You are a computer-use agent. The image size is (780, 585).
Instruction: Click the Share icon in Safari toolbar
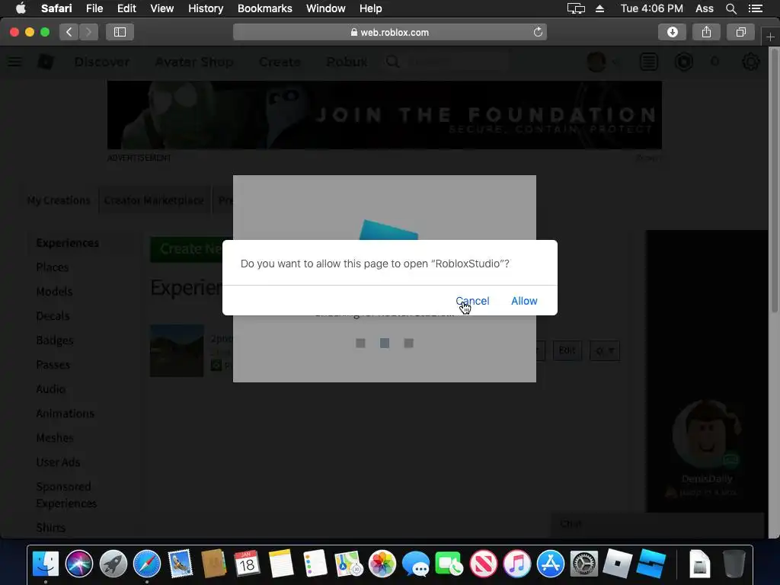pyautogui.click(x=706, y=32)
